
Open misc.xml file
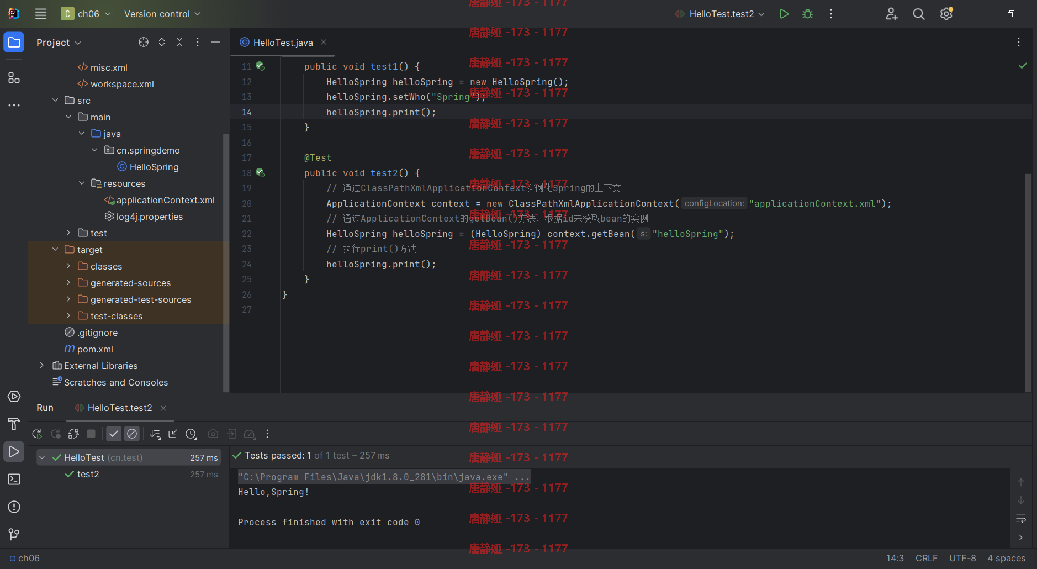102,67
